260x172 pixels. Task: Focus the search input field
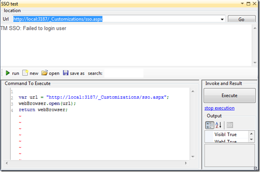point(124,73)
